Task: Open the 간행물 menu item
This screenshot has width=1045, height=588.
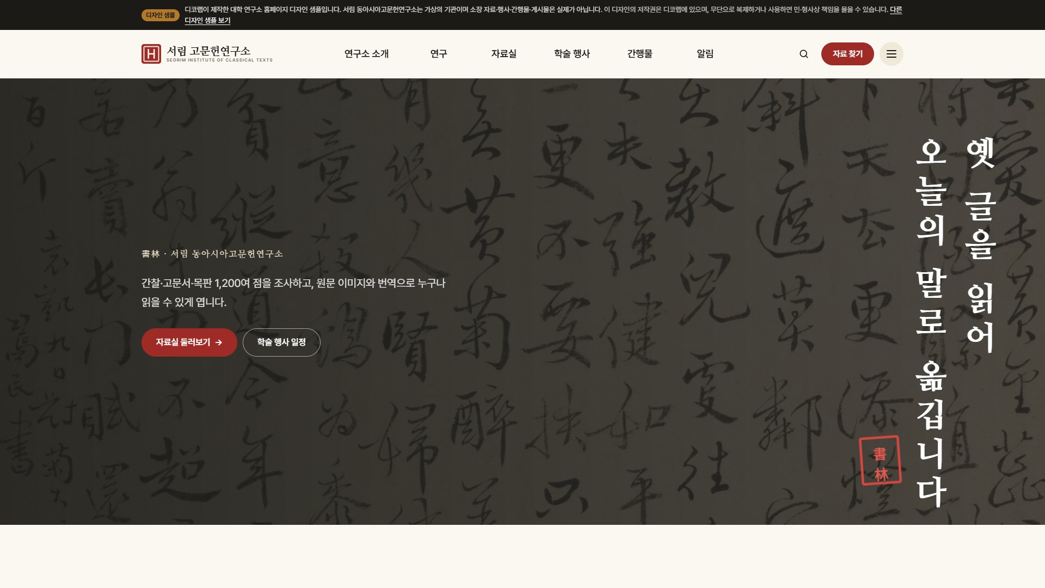Action: coord(640,54)
